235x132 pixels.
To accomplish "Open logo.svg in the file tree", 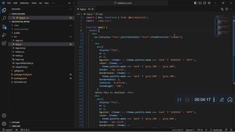I will click(x=19, y=59).
